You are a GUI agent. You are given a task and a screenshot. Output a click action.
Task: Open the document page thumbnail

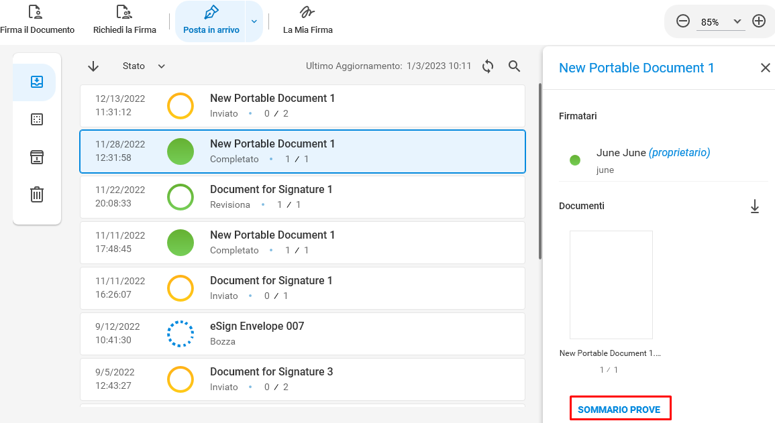click(x=611, y=285)
